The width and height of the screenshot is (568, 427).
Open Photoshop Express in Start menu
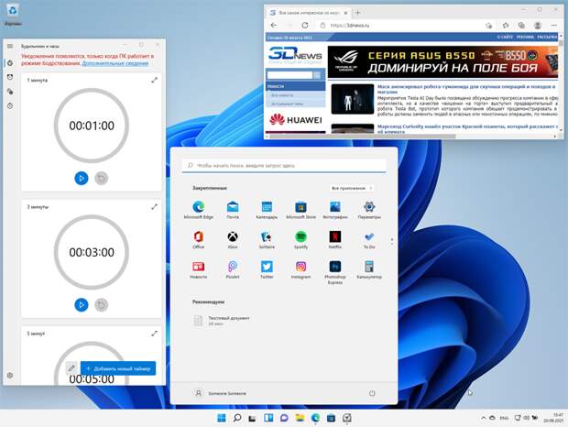335,272
